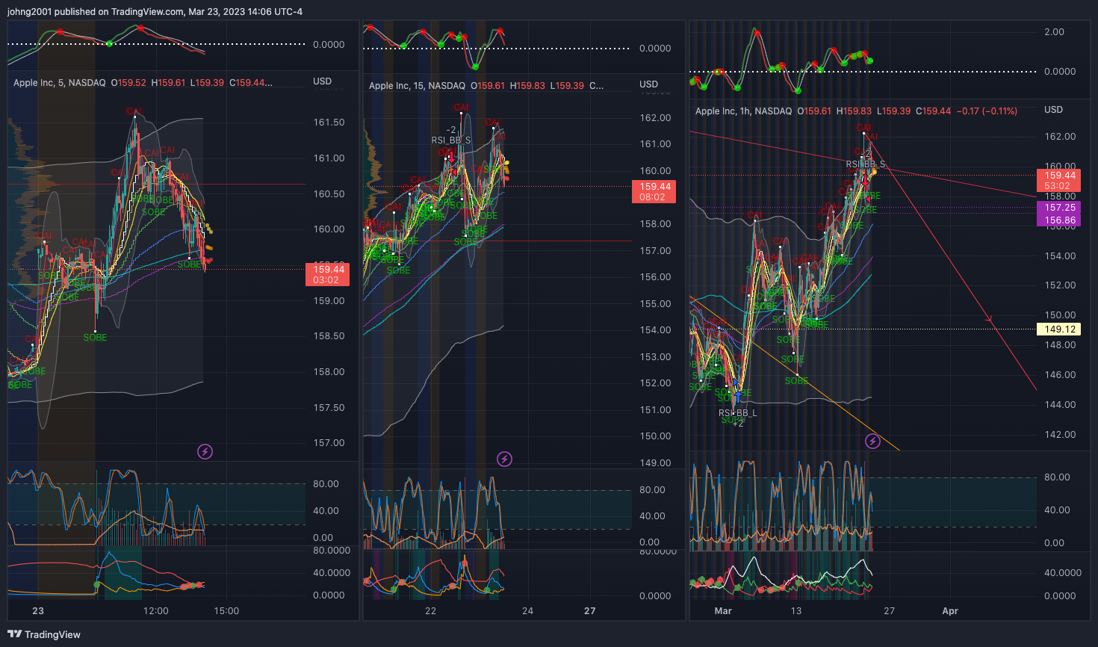
Task: Click the RSI_BB_L label on the 1h chart
Action: point(737,413)
